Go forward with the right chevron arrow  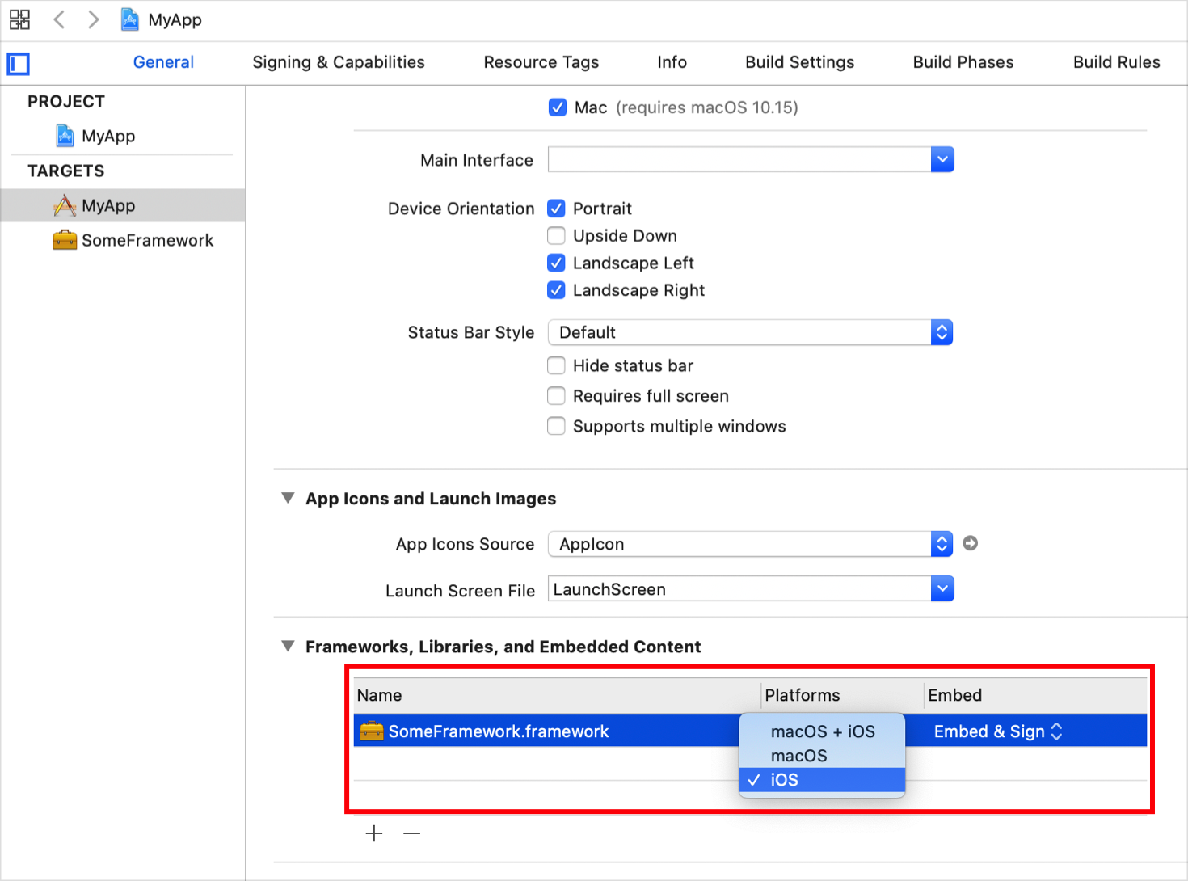94,19
